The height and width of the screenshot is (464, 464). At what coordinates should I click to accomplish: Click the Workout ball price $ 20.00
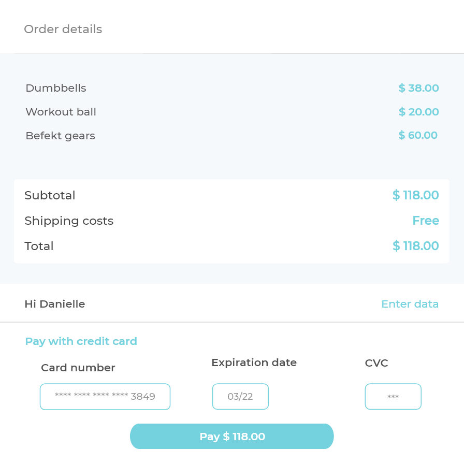point(418,112)
